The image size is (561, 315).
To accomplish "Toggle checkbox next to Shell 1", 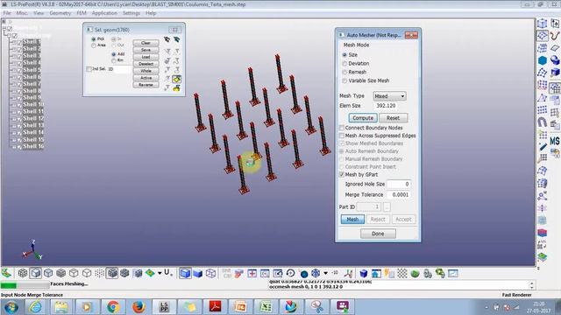I will 19,42.
